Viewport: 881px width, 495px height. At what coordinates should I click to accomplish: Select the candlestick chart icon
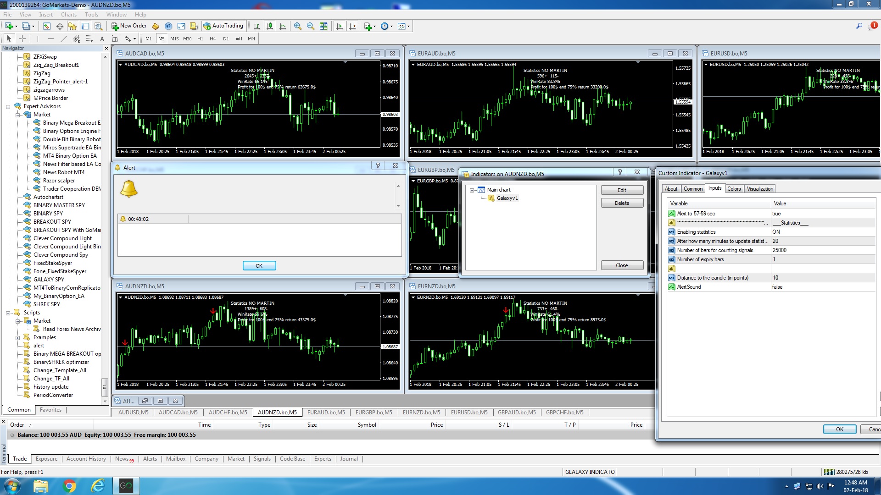pyautogui.click(x=270, y=26)
